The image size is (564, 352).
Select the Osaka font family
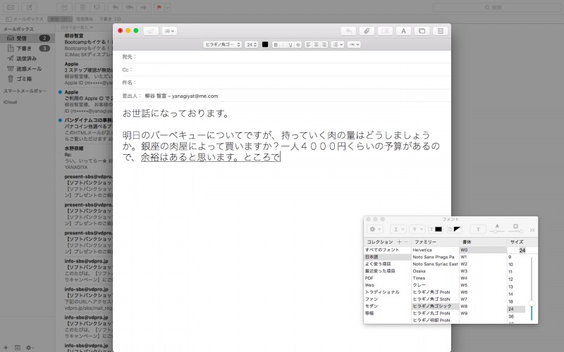pos(435,271)
